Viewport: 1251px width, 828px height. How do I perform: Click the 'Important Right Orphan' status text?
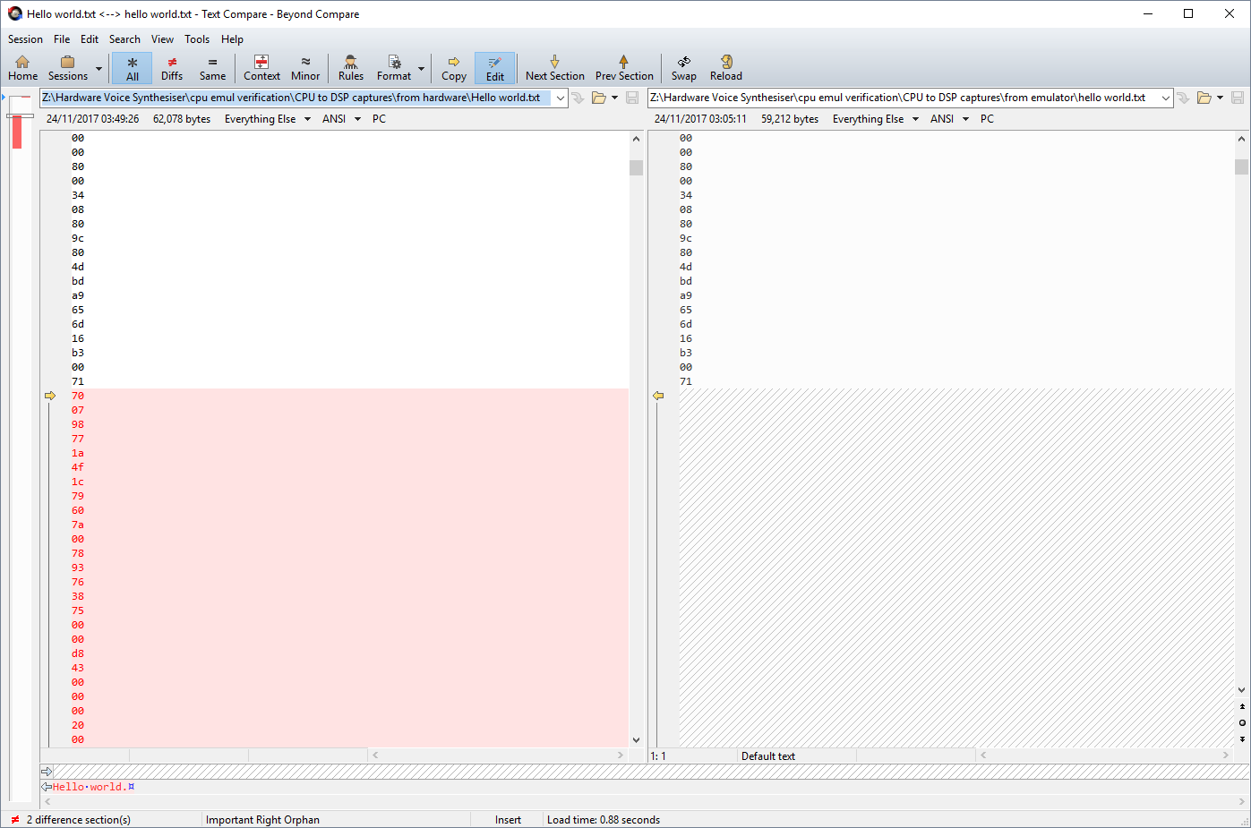point(262,820)
